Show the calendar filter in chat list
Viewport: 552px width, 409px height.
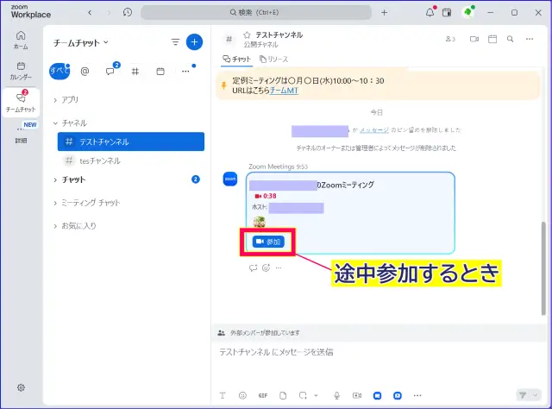[x=160, y=72]
